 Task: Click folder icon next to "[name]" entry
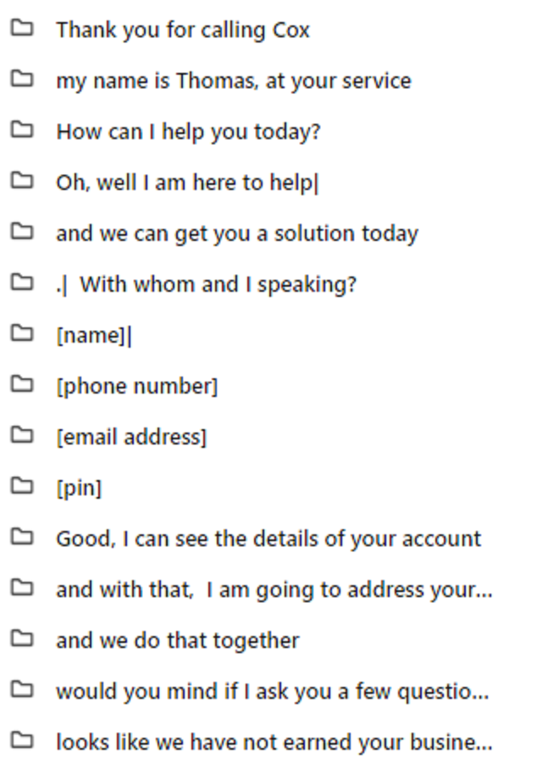point(22,333)
